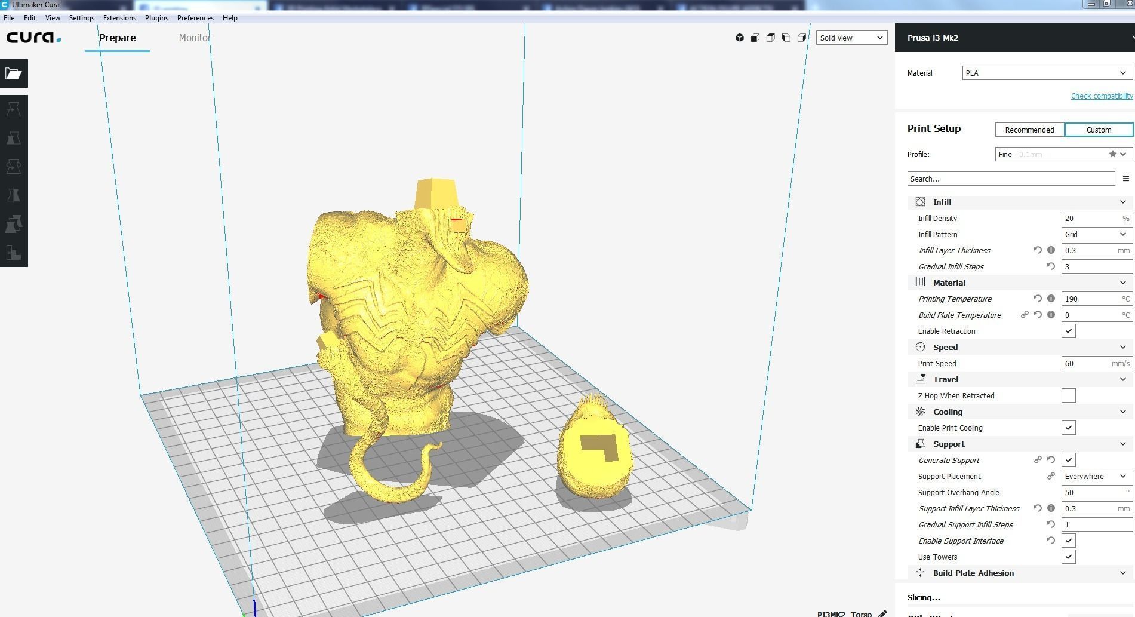Select the Scale tool in left toolbar
1135x617 pixels.
(x=14, y=138)
